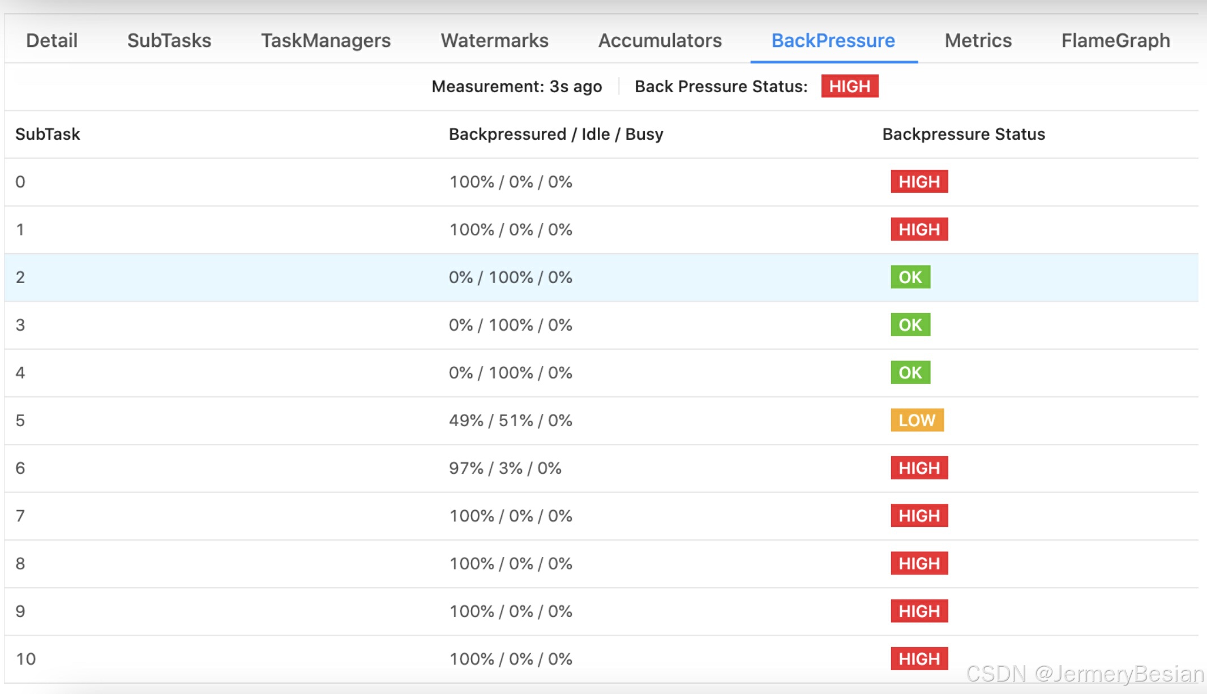Click the Backpressure Status column header
This screenshot has width=1207, height=694.
pos(964,134)
